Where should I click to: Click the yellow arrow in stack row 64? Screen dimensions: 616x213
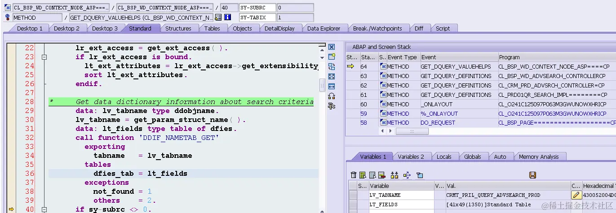pyautogui.click(x=351, y=67)
